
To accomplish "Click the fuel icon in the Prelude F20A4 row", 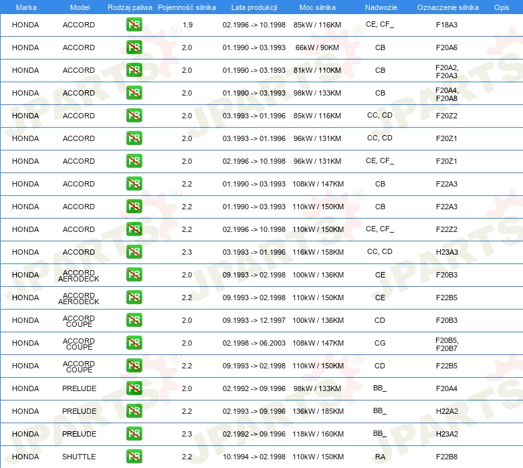I will click(134, 388).
